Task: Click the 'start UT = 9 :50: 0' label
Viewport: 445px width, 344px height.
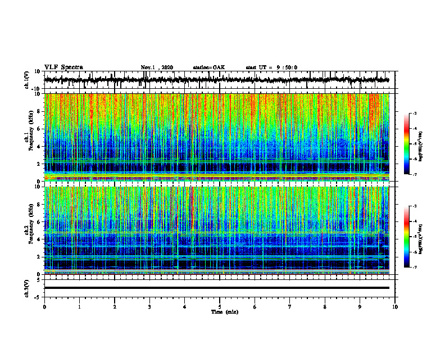Action: click(x=271, y=67)
